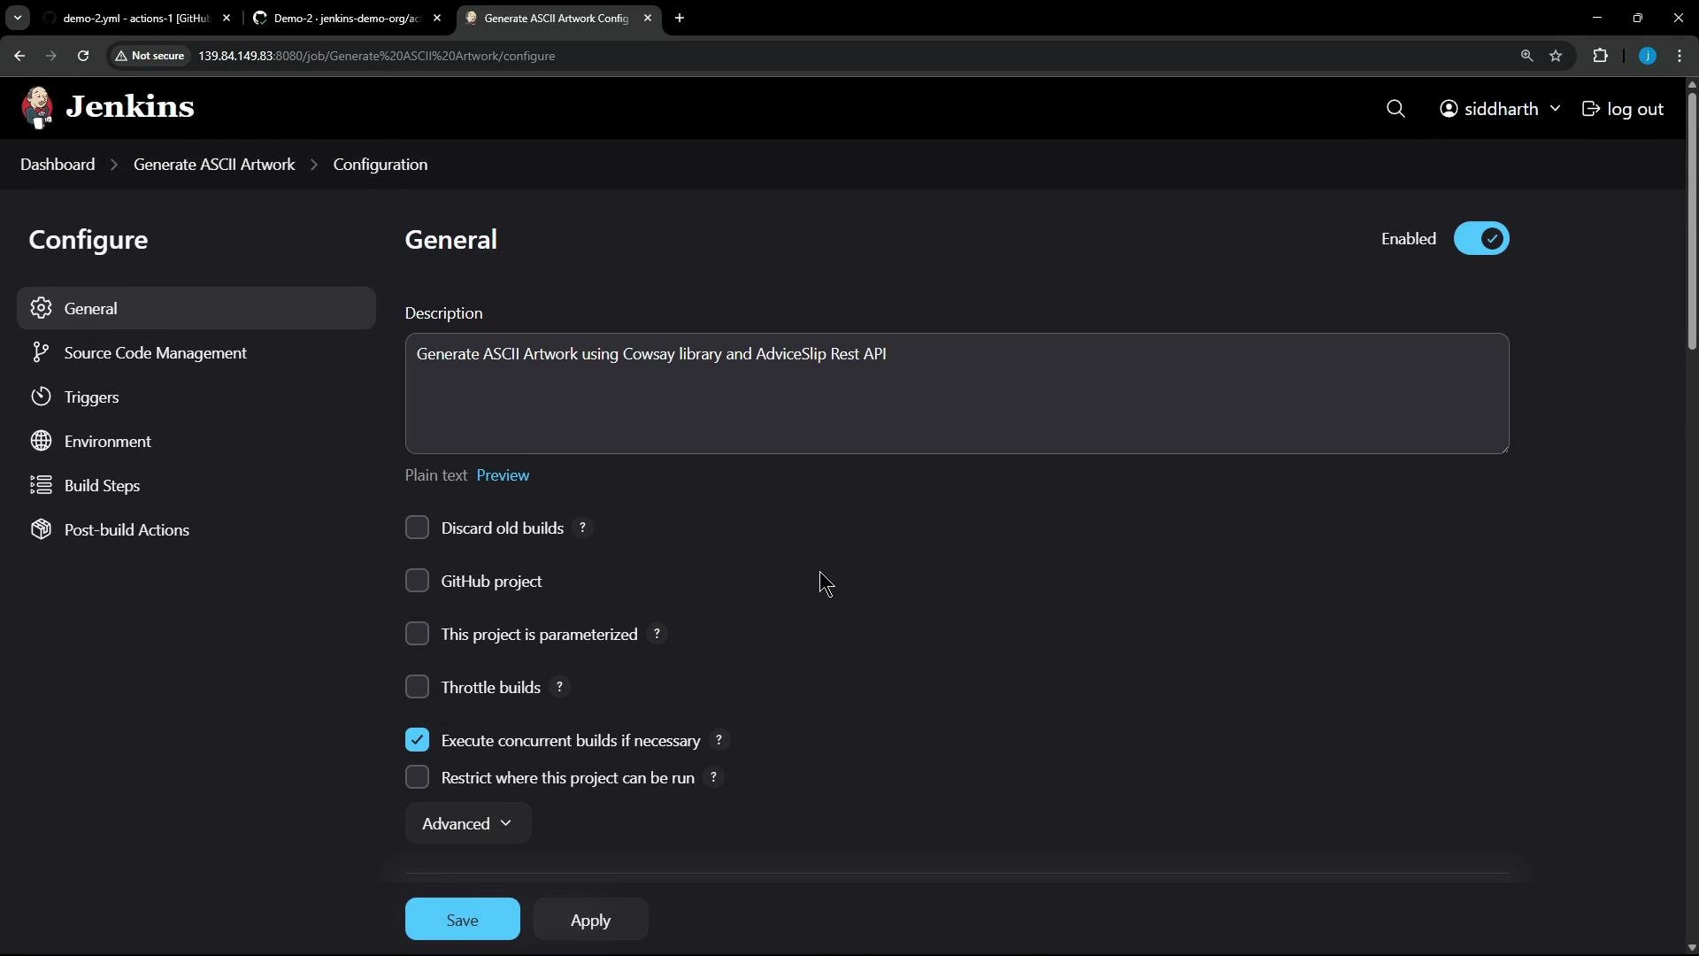Open the Preview link under description
Viewport: 1699px width, 956px height.
pos(503,475)
